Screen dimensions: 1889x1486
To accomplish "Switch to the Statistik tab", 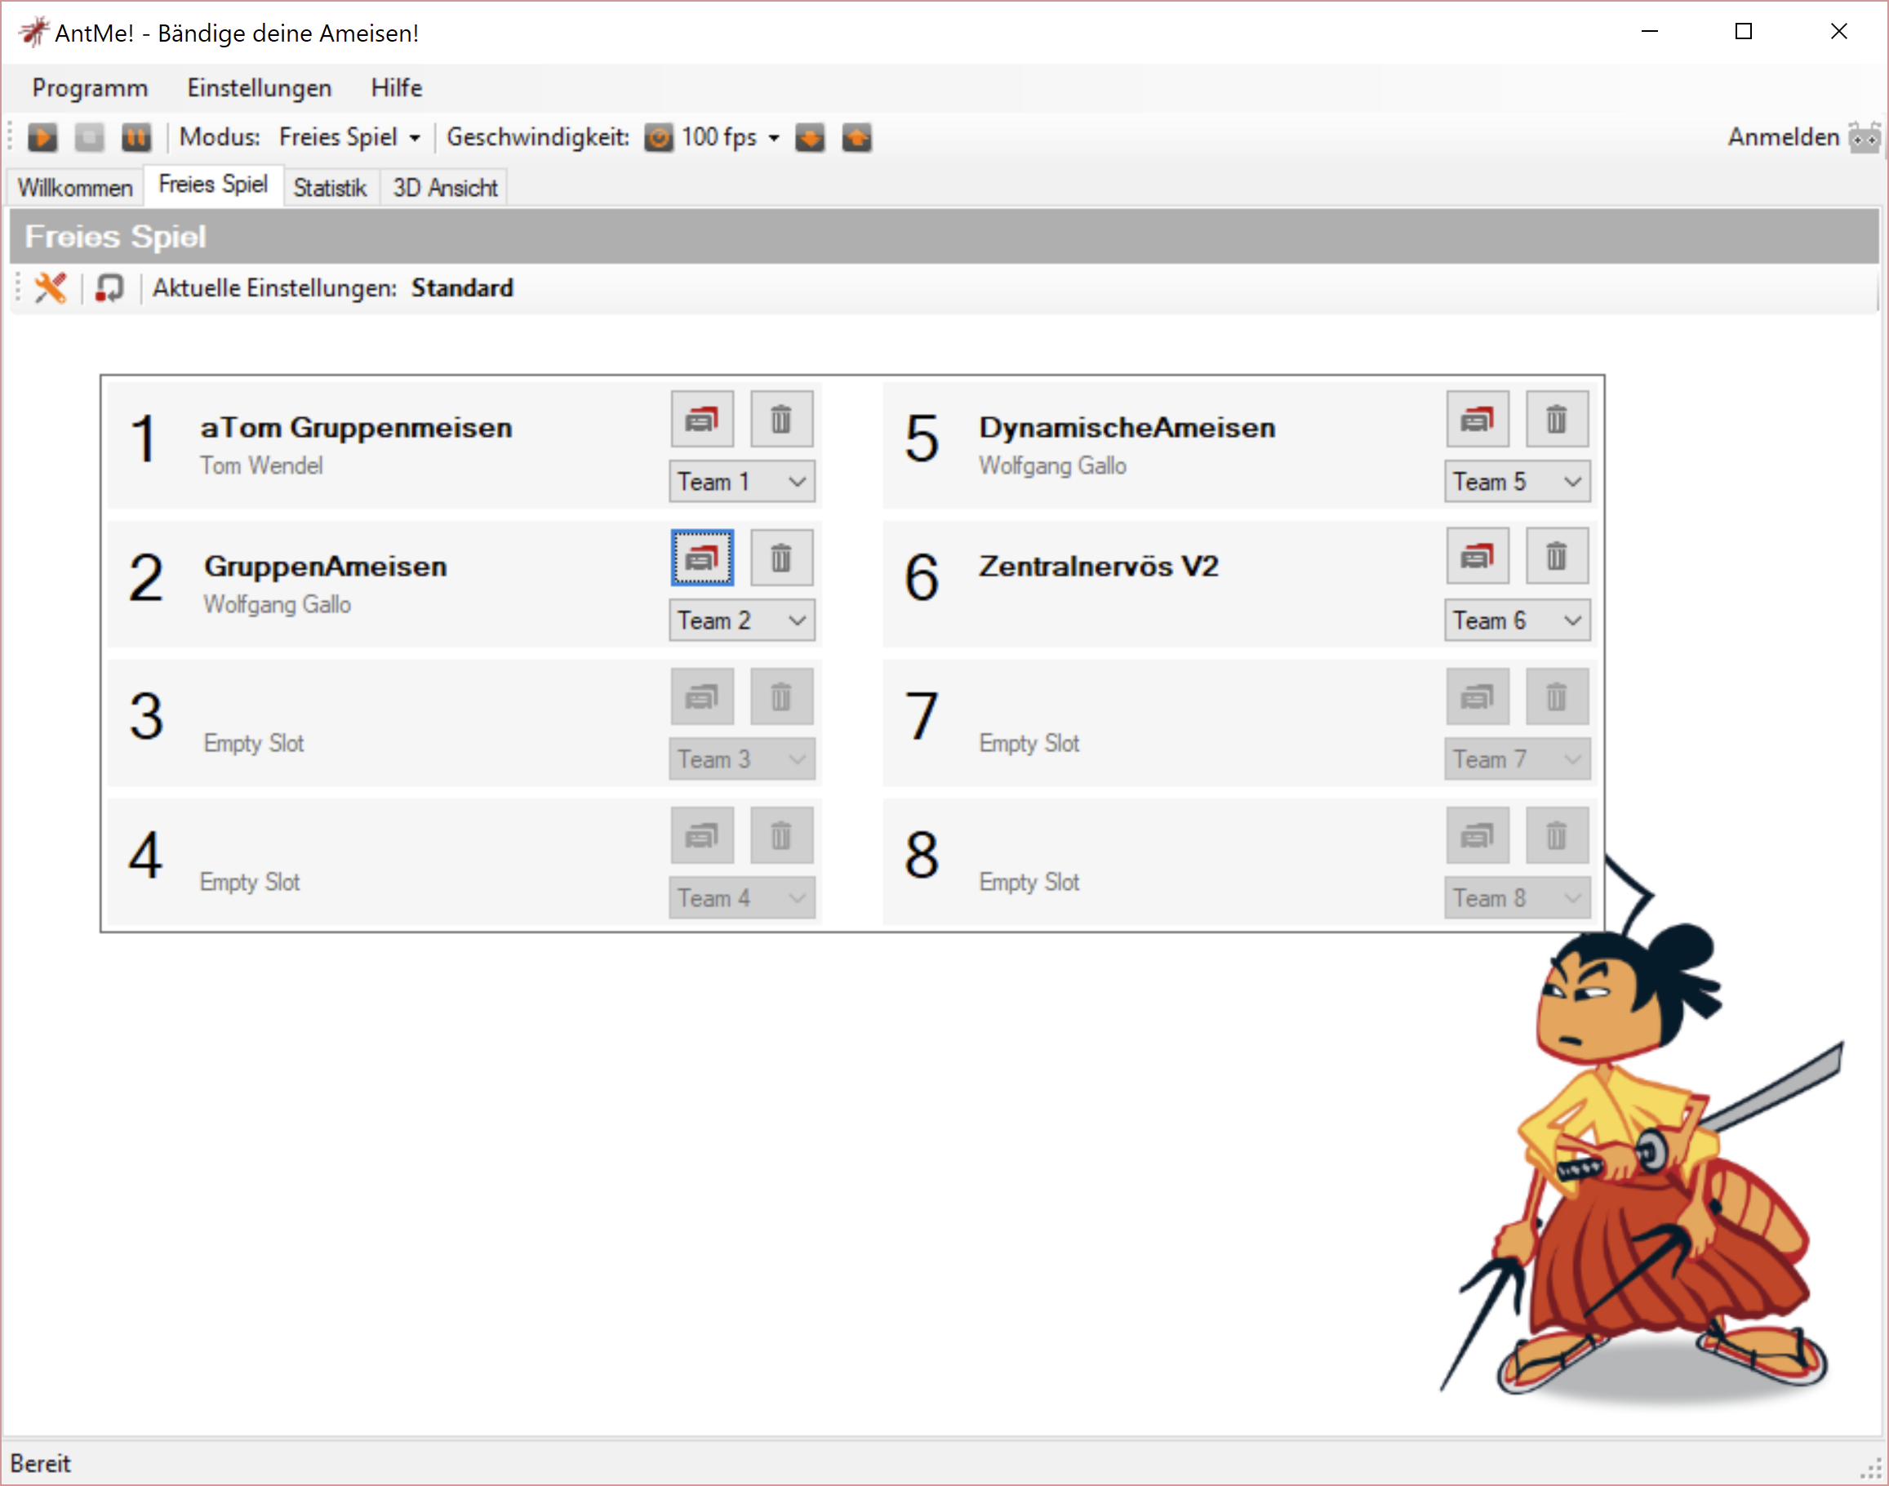I will click(x=330, y=188).
